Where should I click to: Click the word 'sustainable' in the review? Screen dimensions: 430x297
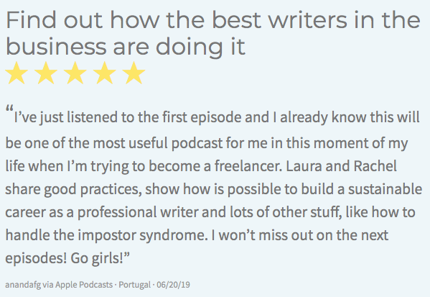(385, 189)
